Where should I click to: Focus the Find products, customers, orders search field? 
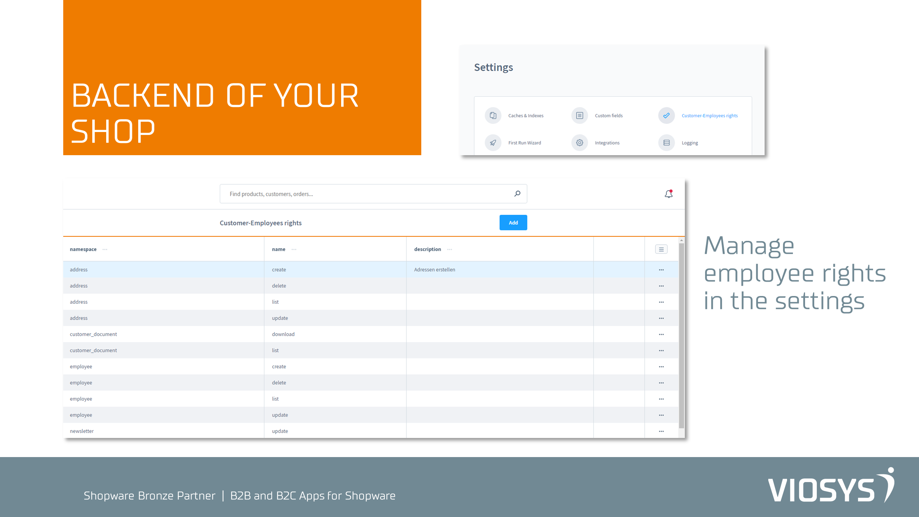point(373,194)
